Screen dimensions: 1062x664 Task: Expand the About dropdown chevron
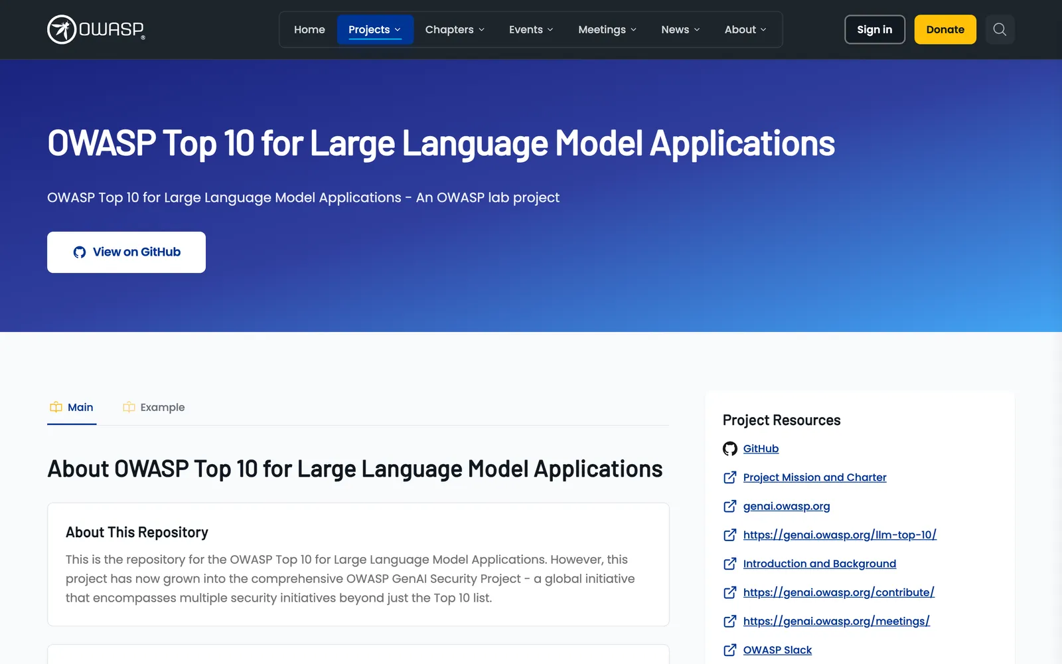tap(763, 30)
